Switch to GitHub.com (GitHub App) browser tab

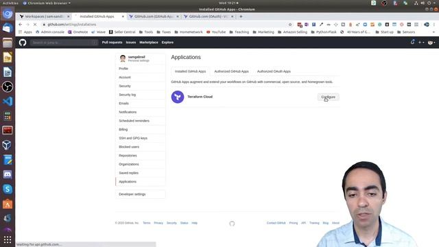coord(154,16)
